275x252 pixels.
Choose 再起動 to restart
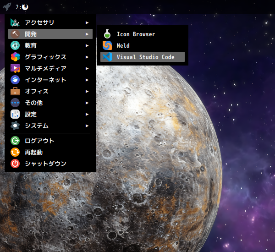pyautogui.click(x=50, y=152)
